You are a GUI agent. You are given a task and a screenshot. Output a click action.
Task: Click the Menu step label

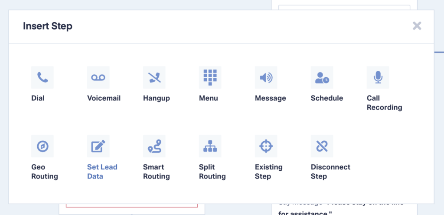click(209, 98)
